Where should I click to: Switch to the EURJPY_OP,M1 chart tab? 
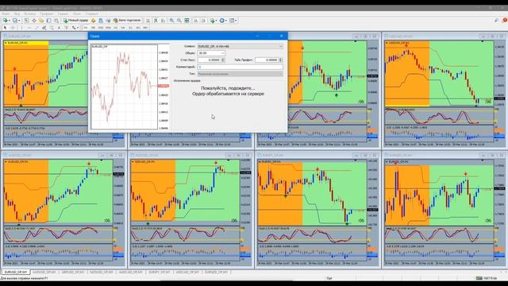tap(159, 272)
